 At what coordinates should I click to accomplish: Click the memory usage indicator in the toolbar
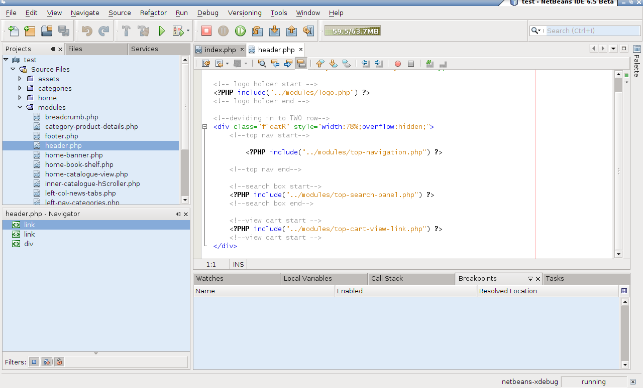point(353,31)
